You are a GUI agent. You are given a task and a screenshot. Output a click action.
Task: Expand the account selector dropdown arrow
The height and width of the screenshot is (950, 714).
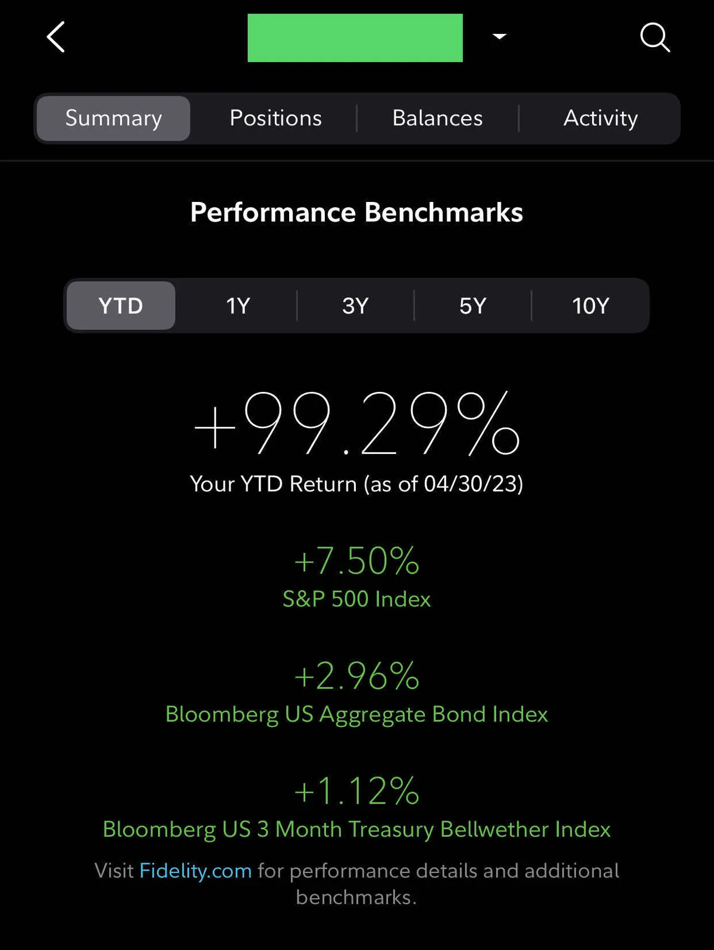point(499,37)
